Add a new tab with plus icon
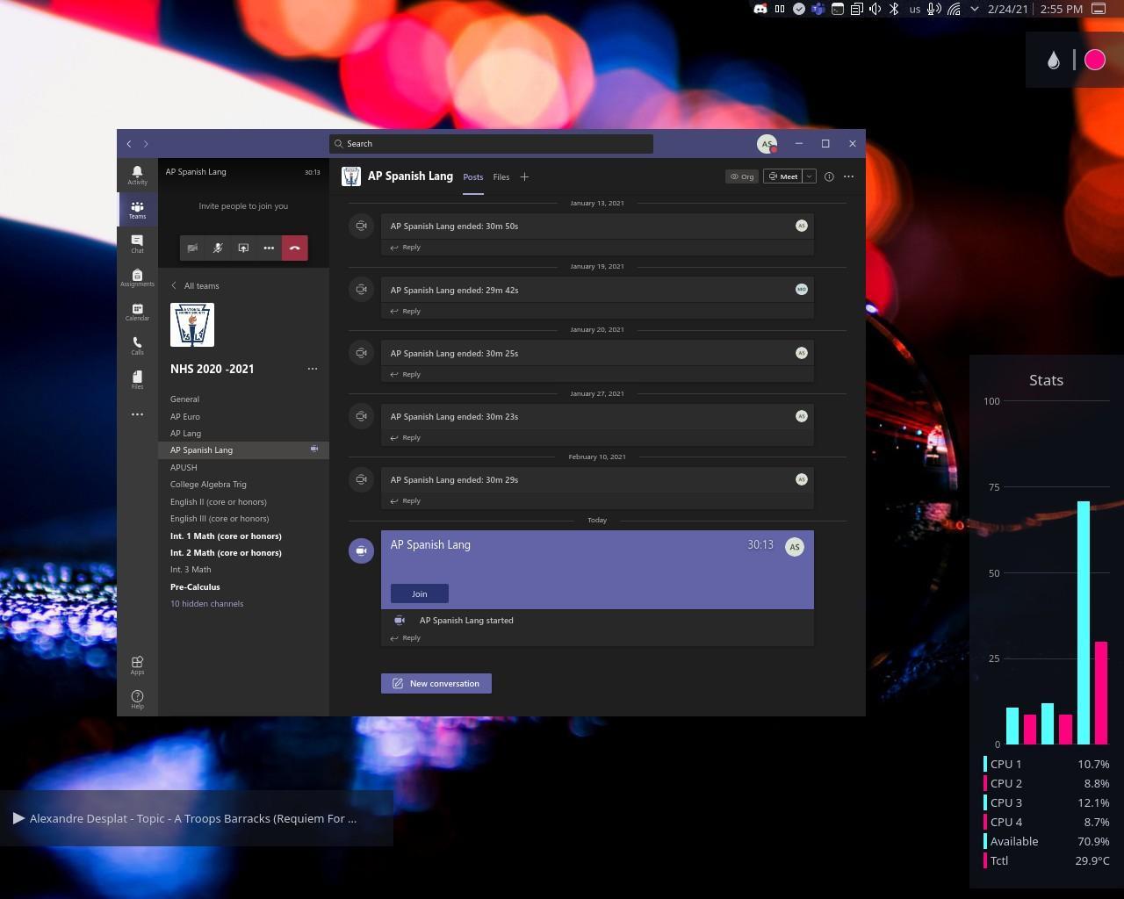Image resolution: width=1124 pixels, height=899 pixels. (524, 176)
